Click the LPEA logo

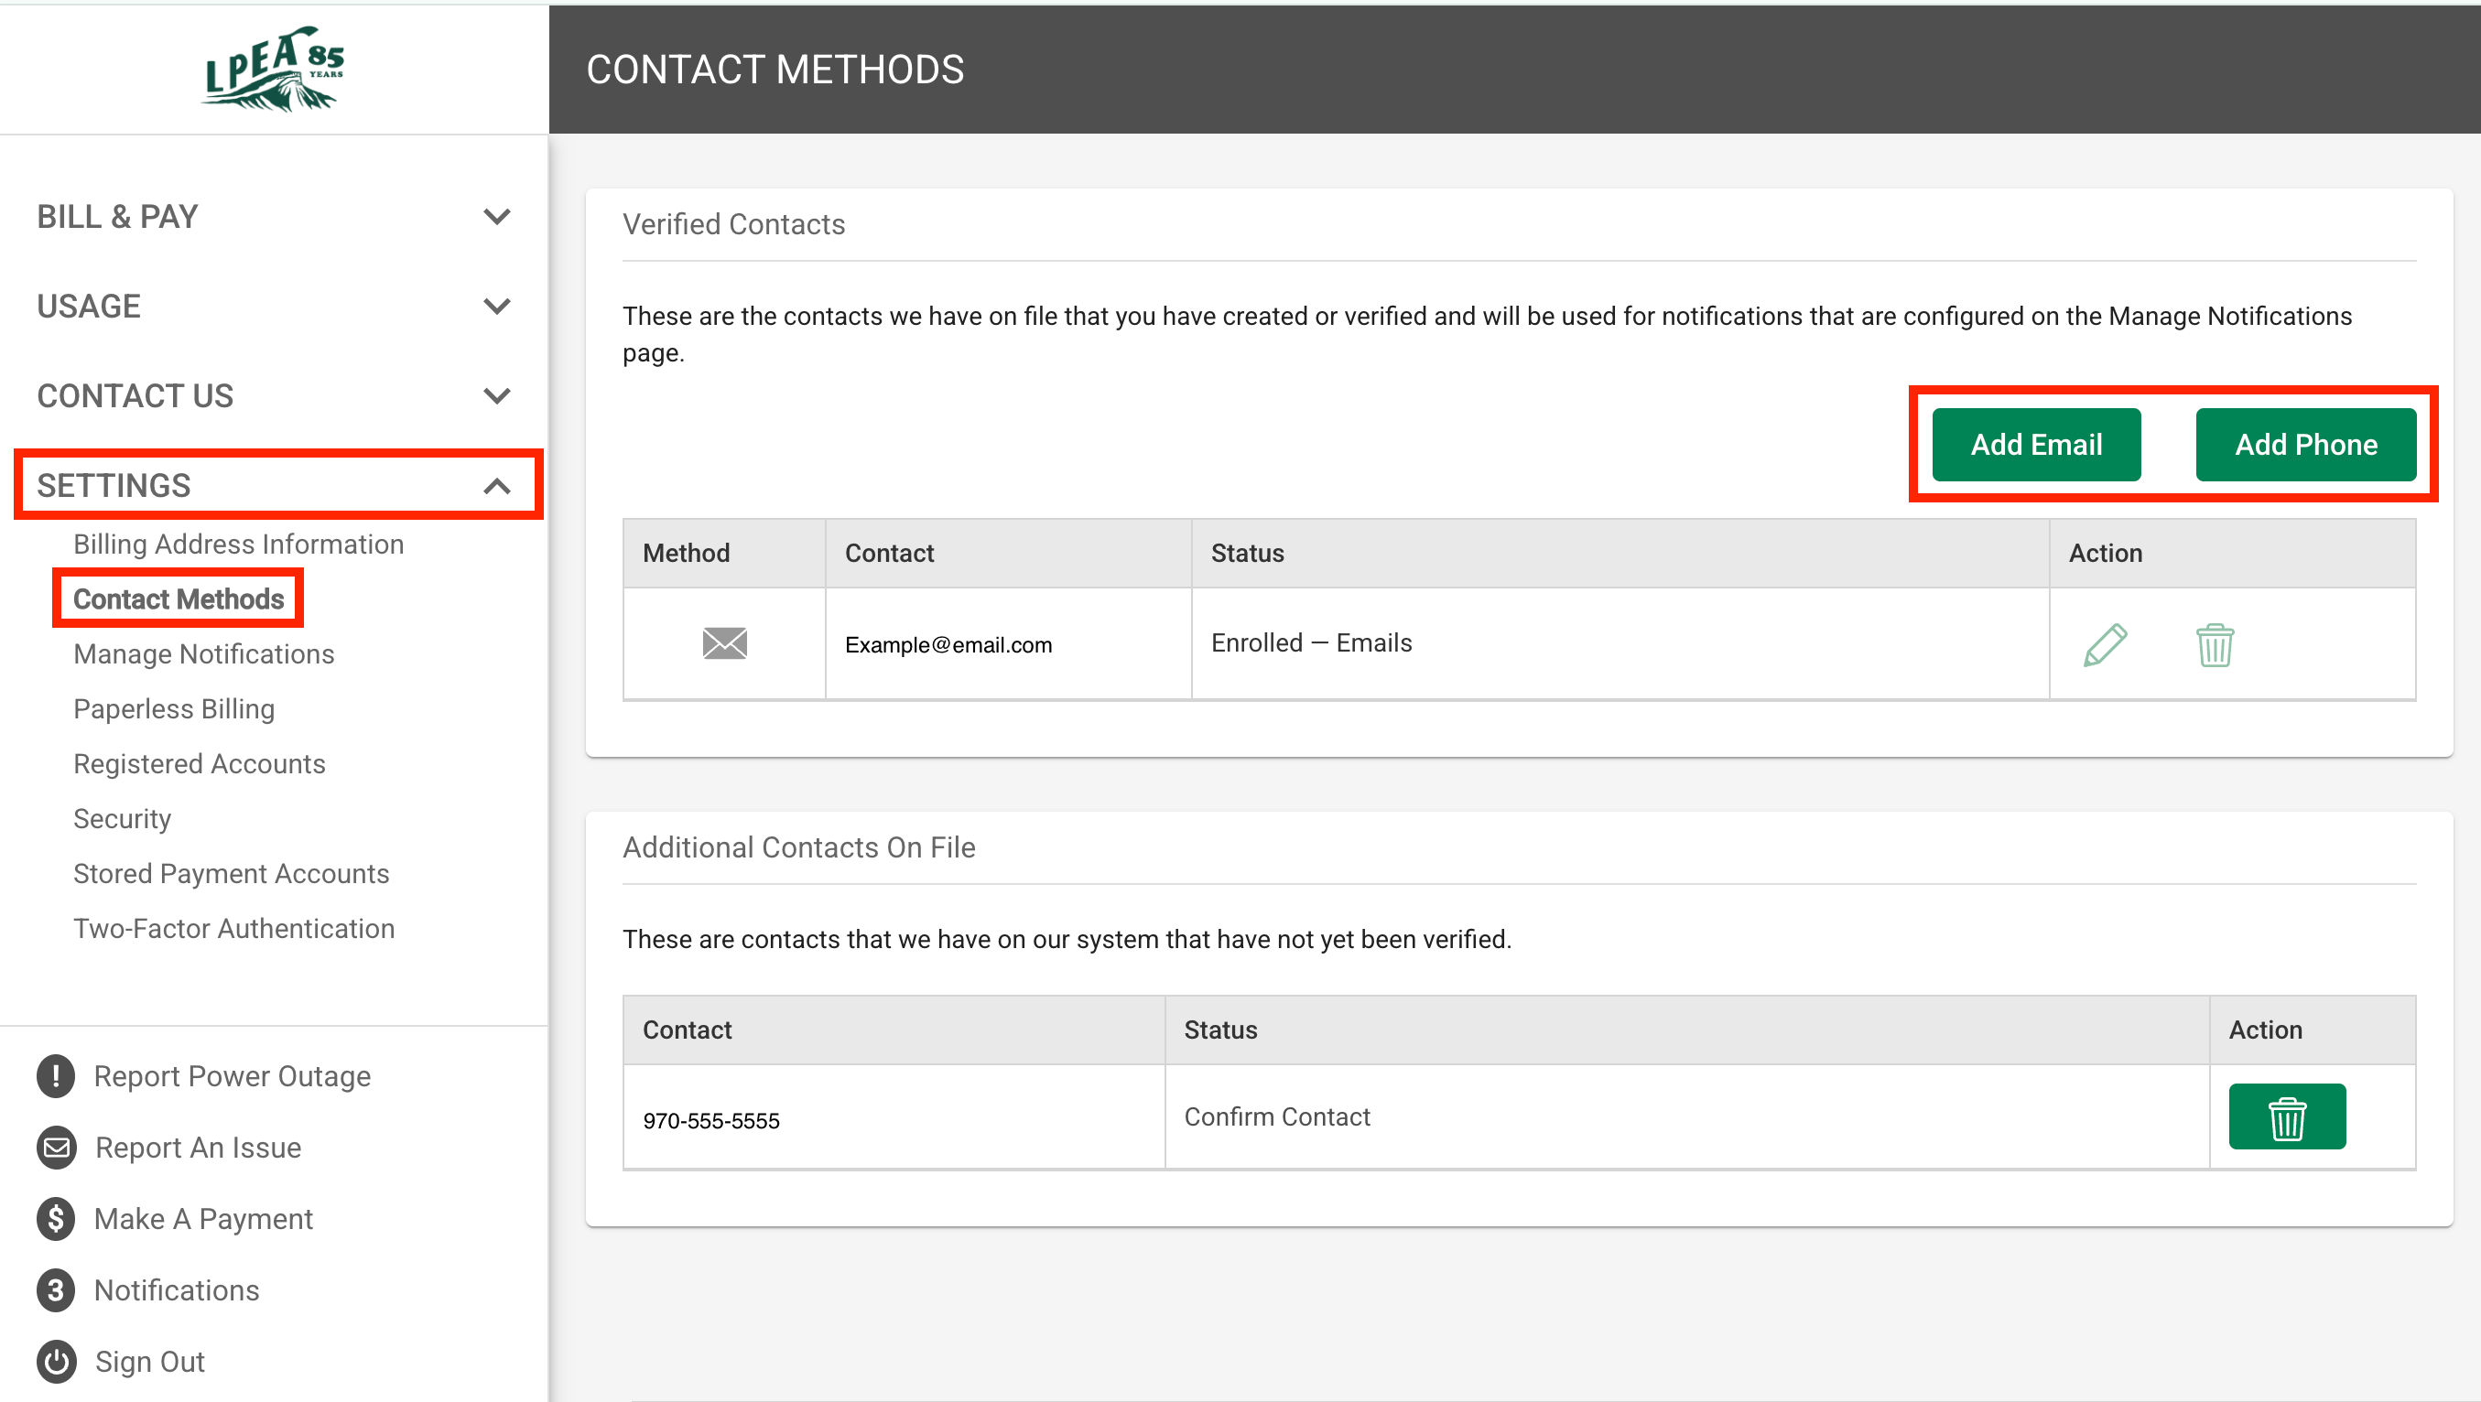(x=274, y=70)
